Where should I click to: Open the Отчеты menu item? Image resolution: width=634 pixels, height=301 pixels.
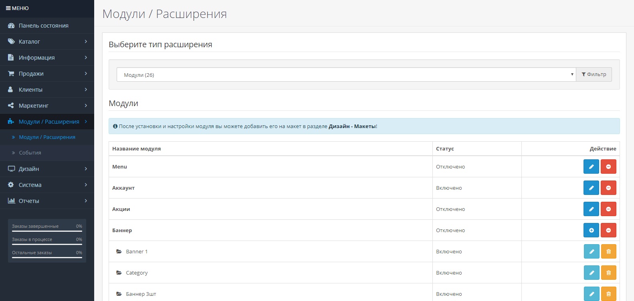coord(47,201)
